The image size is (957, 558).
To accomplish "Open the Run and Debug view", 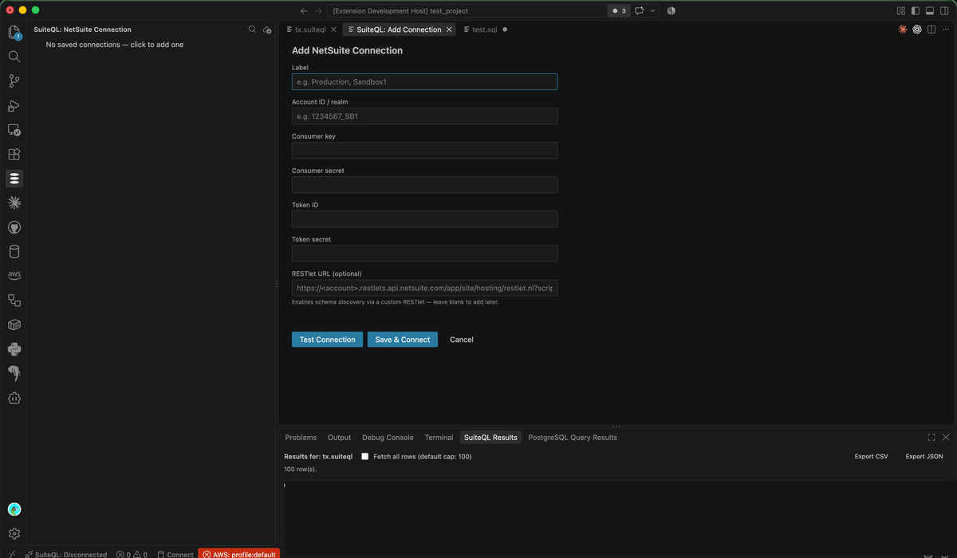I will [14, 105].
